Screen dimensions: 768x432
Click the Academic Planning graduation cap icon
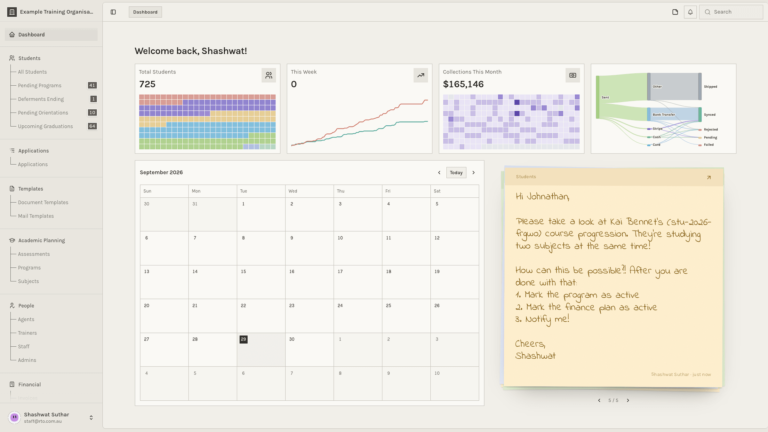(12, 240)
